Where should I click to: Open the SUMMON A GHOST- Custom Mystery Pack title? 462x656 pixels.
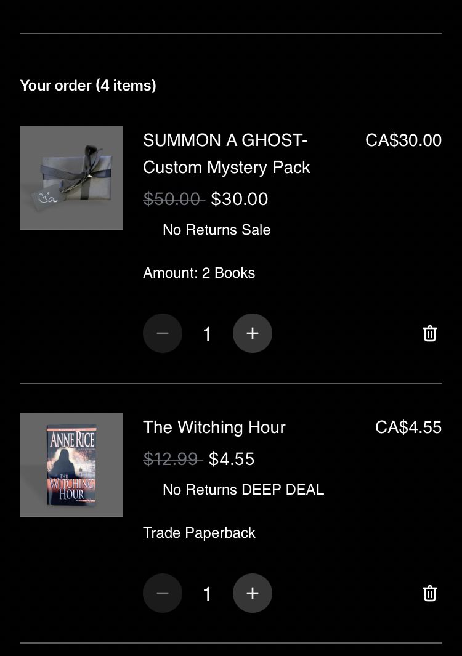coord(226,154)
